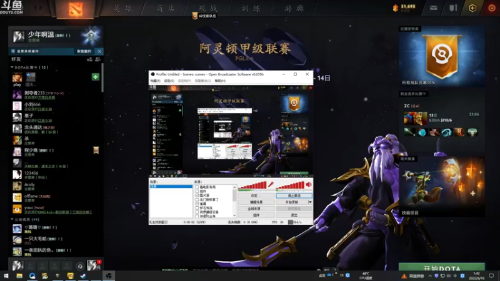Image resolution: width=500 pixels, height=281 pixels.
Task: Click the 开始录制 button in OBS
Action: point(292,202)
